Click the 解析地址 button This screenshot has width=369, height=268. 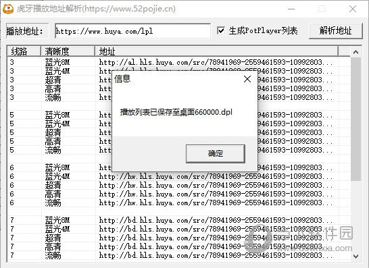tap(336, 31)
